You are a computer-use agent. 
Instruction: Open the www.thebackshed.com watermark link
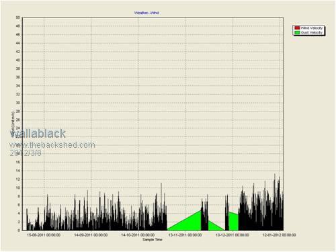coord(52,145)
